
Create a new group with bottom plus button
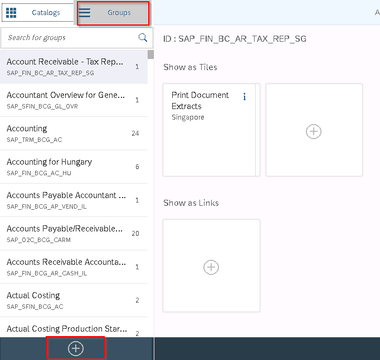(x=75, y=348)
